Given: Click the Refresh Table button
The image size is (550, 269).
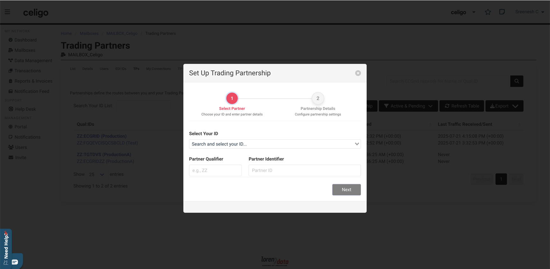Looking at the screenshot, I should point(462,106).
